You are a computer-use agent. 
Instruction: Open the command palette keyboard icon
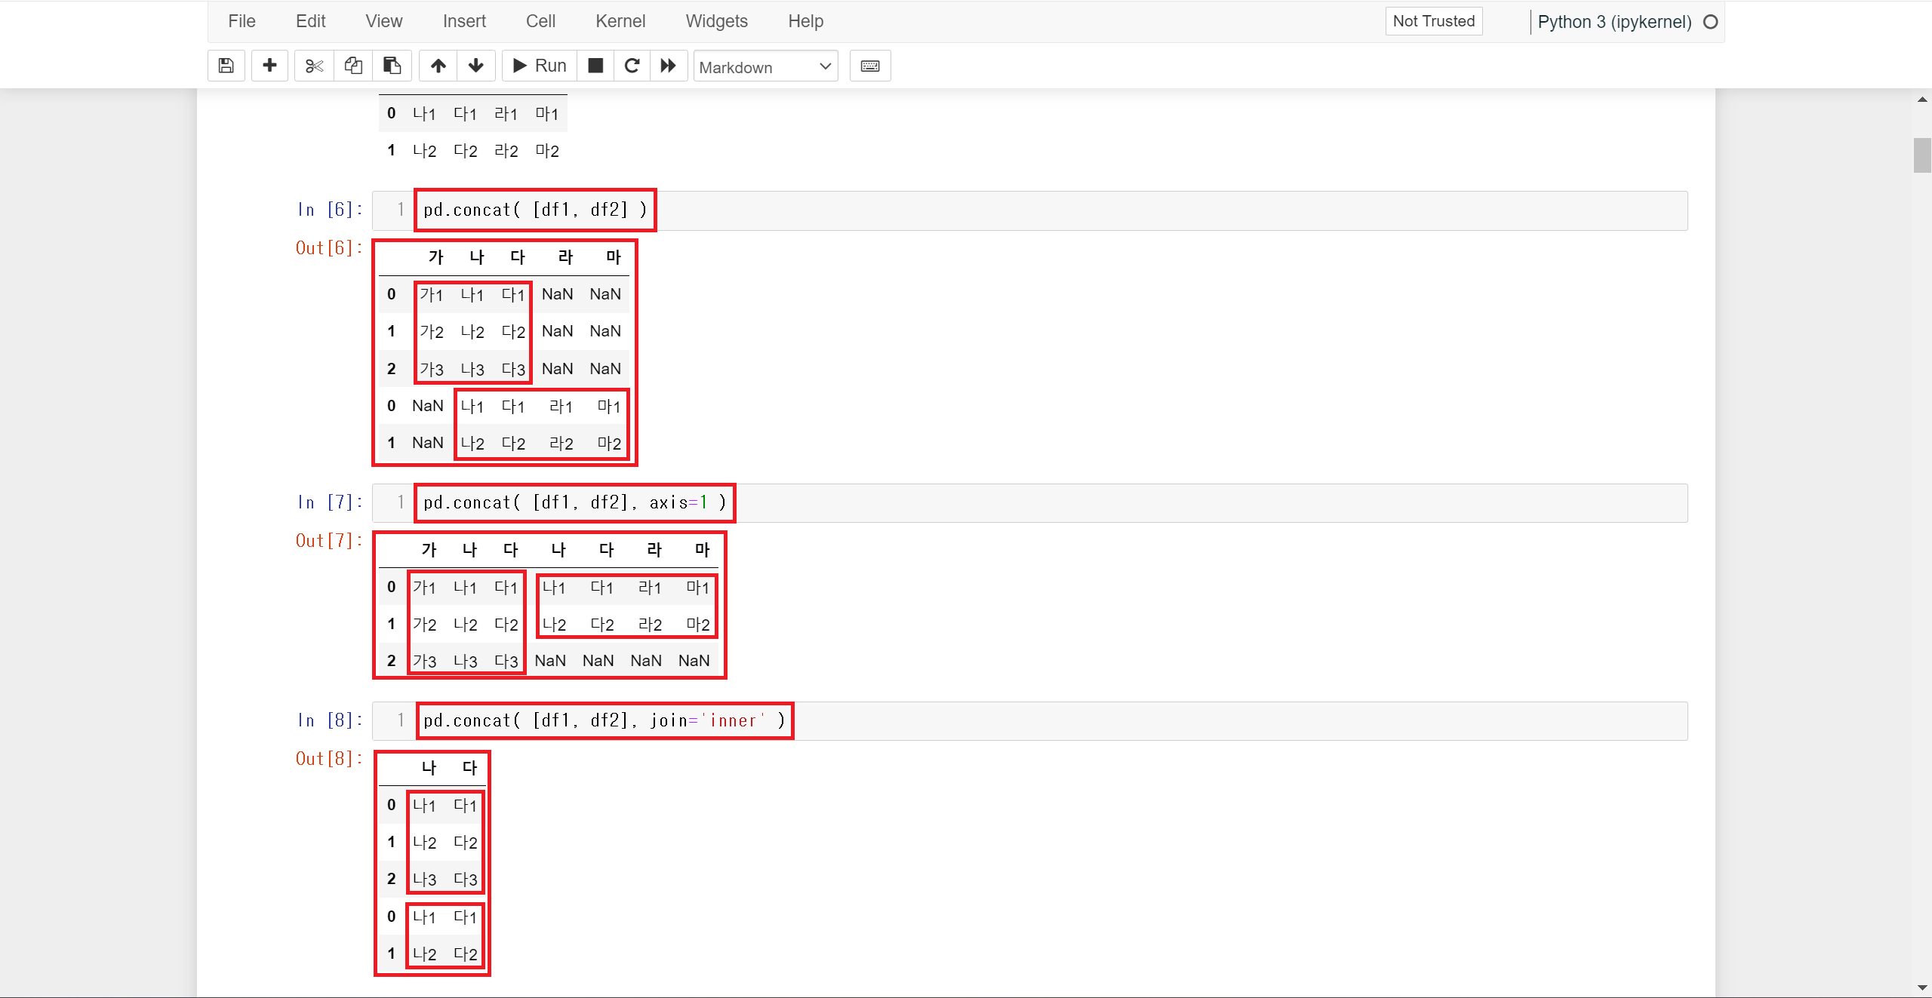coord(869,66)
